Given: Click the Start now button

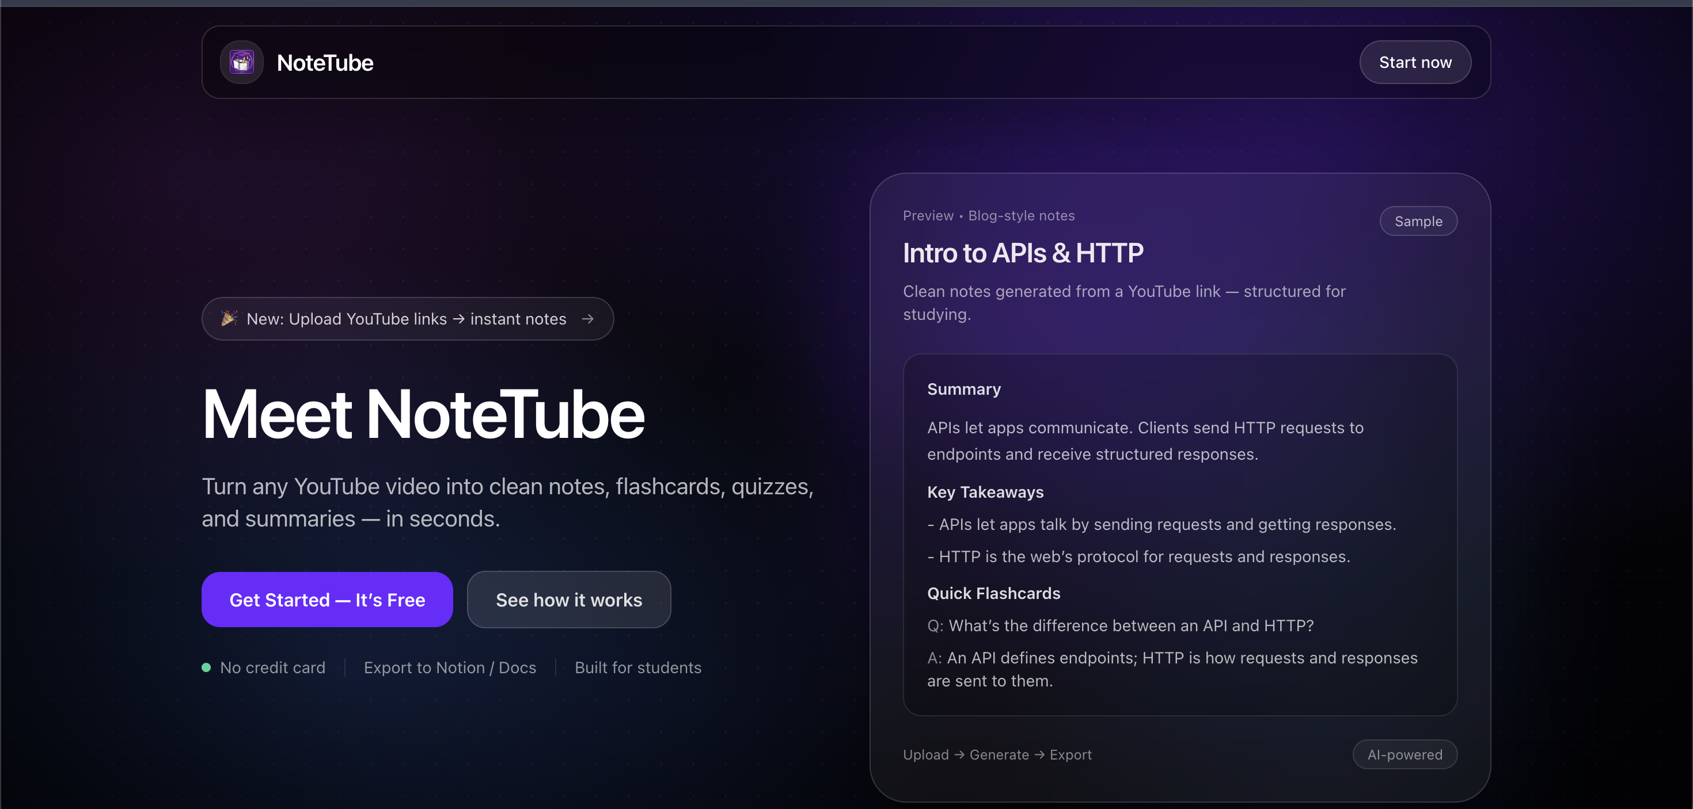Looking at the screenshot, I should click(1415, 62).
